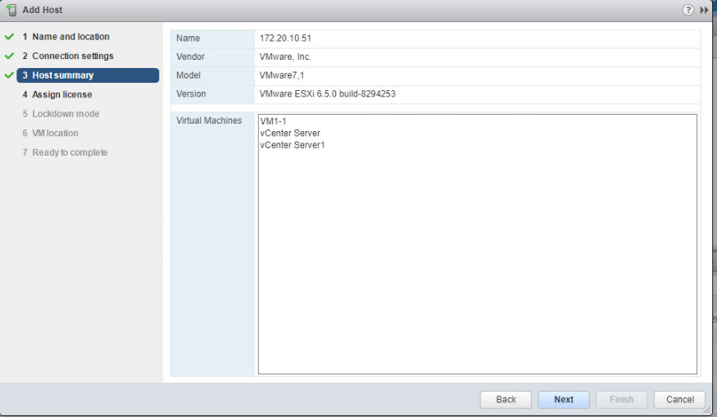Click Next to continue the wizard
717x417 pixels.
[x=564, y=400]
